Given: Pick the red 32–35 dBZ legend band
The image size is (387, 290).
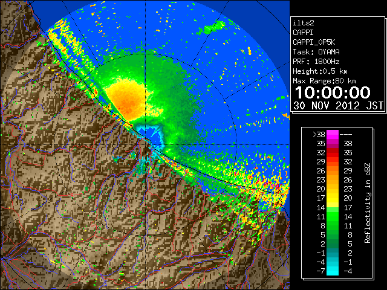Looking at the screenshot, I should pyautogui.click(x=333, y=153).
